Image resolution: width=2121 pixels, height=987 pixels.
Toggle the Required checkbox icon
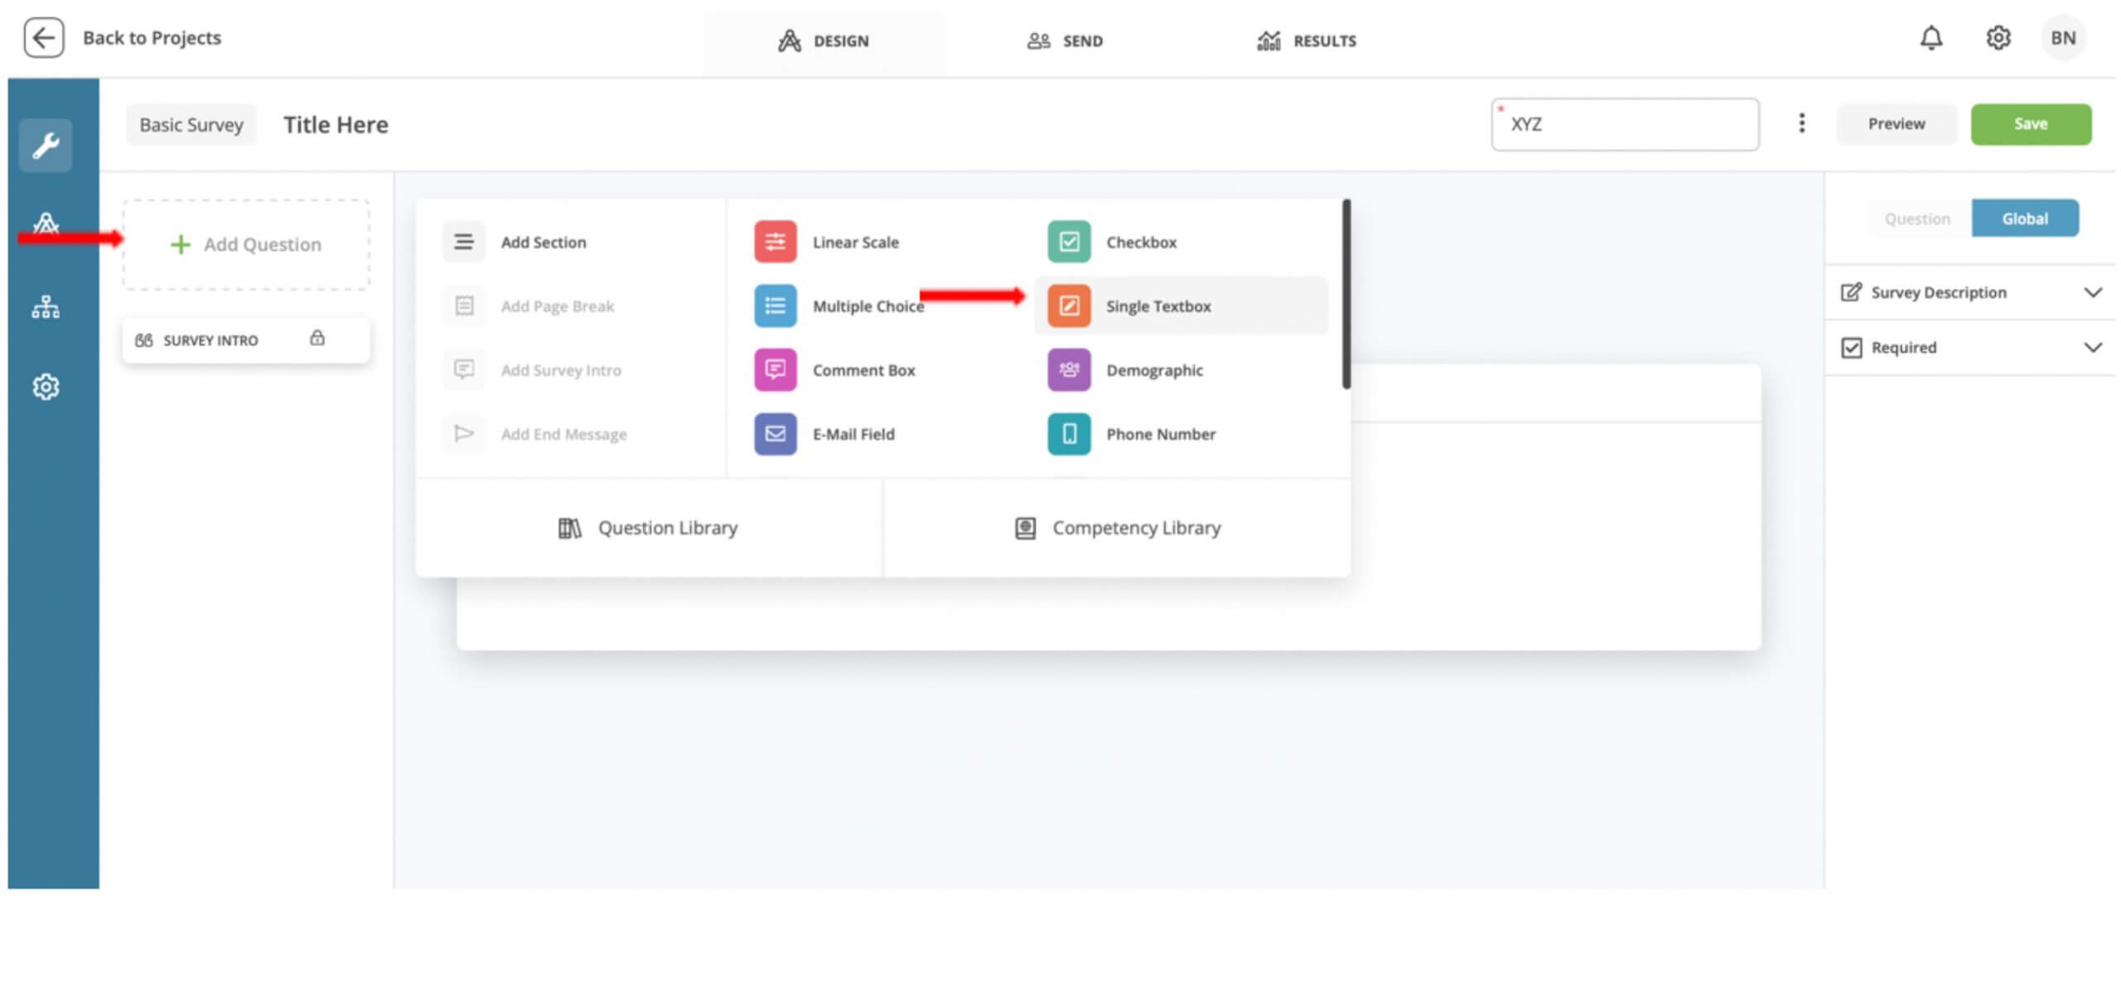(x=1852, y=348)
